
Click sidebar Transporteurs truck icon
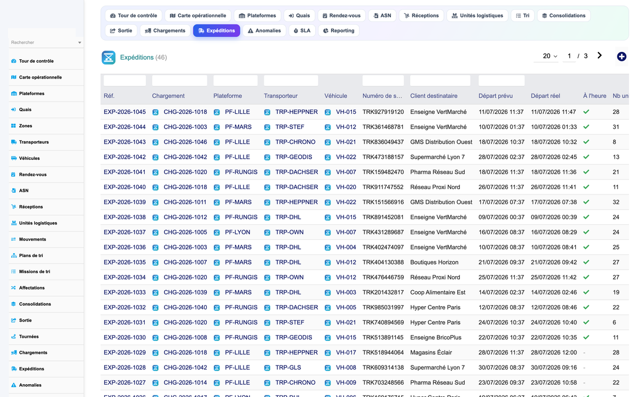[x=13, y=142]
